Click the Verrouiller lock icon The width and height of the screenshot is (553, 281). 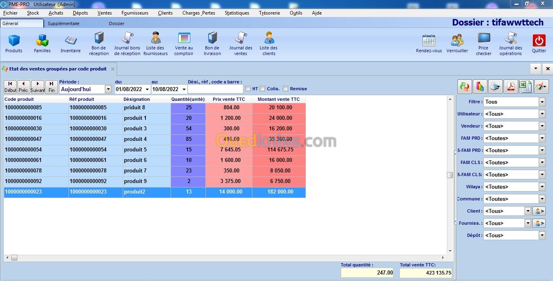click(x=457, y=44)
